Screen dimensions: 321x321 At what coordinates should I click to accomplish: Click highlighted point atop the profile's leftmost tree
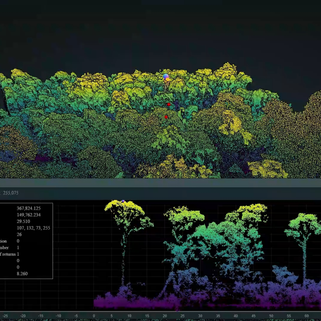123,202
